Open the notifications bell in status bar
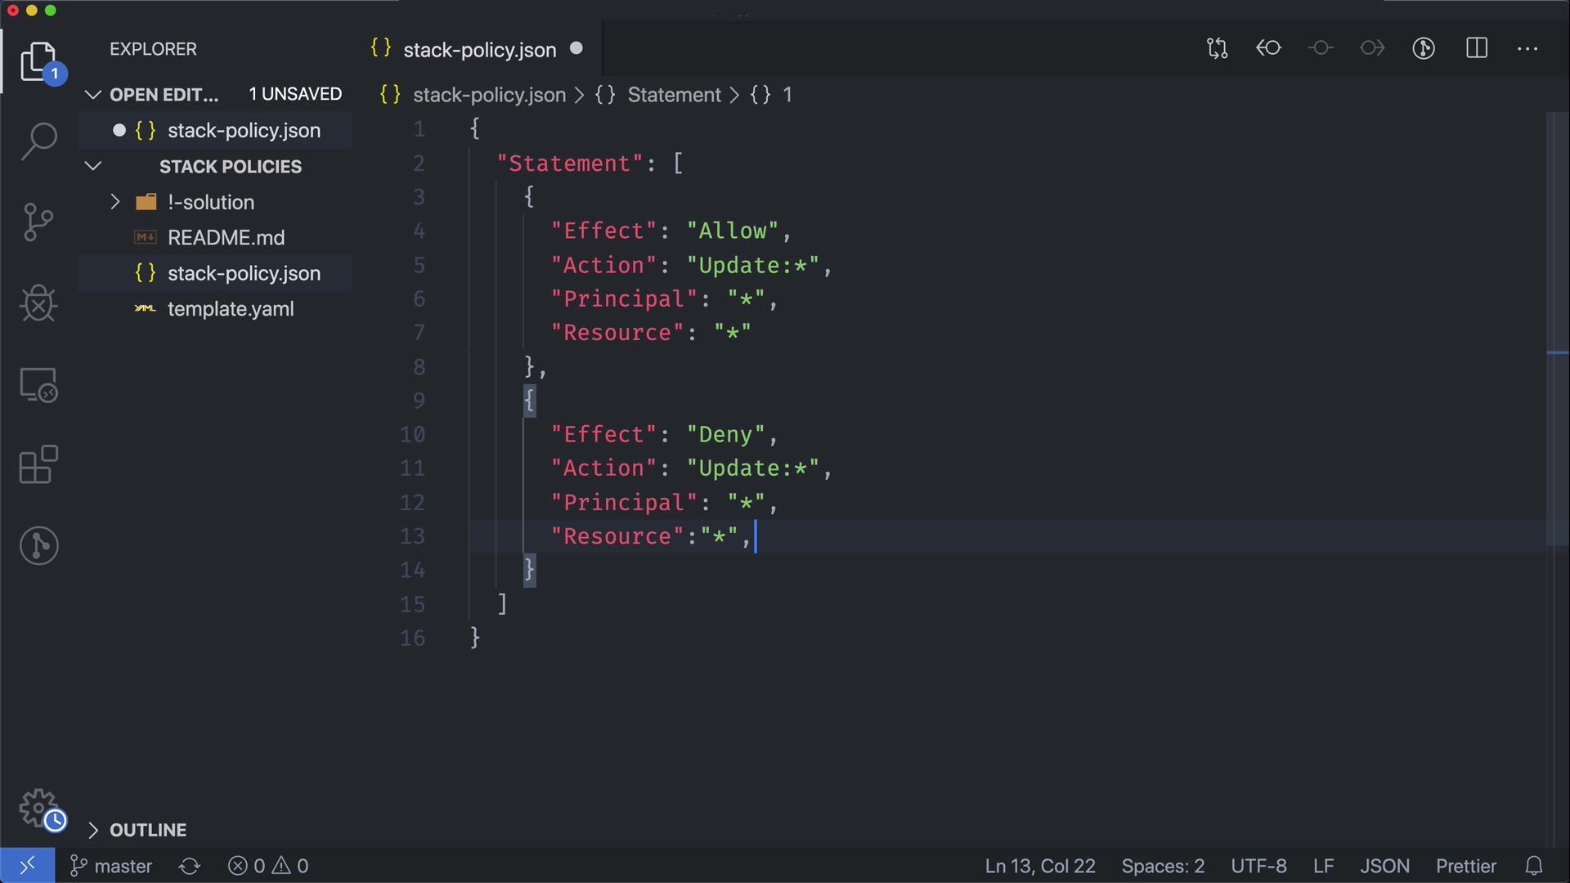The width and height of the screenshot is (1570, 883). pos(1534,866)
